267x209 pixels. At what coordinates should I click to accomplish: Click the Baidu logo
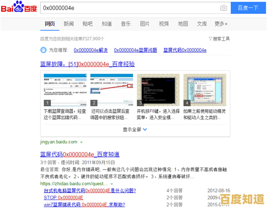[19, 7]
